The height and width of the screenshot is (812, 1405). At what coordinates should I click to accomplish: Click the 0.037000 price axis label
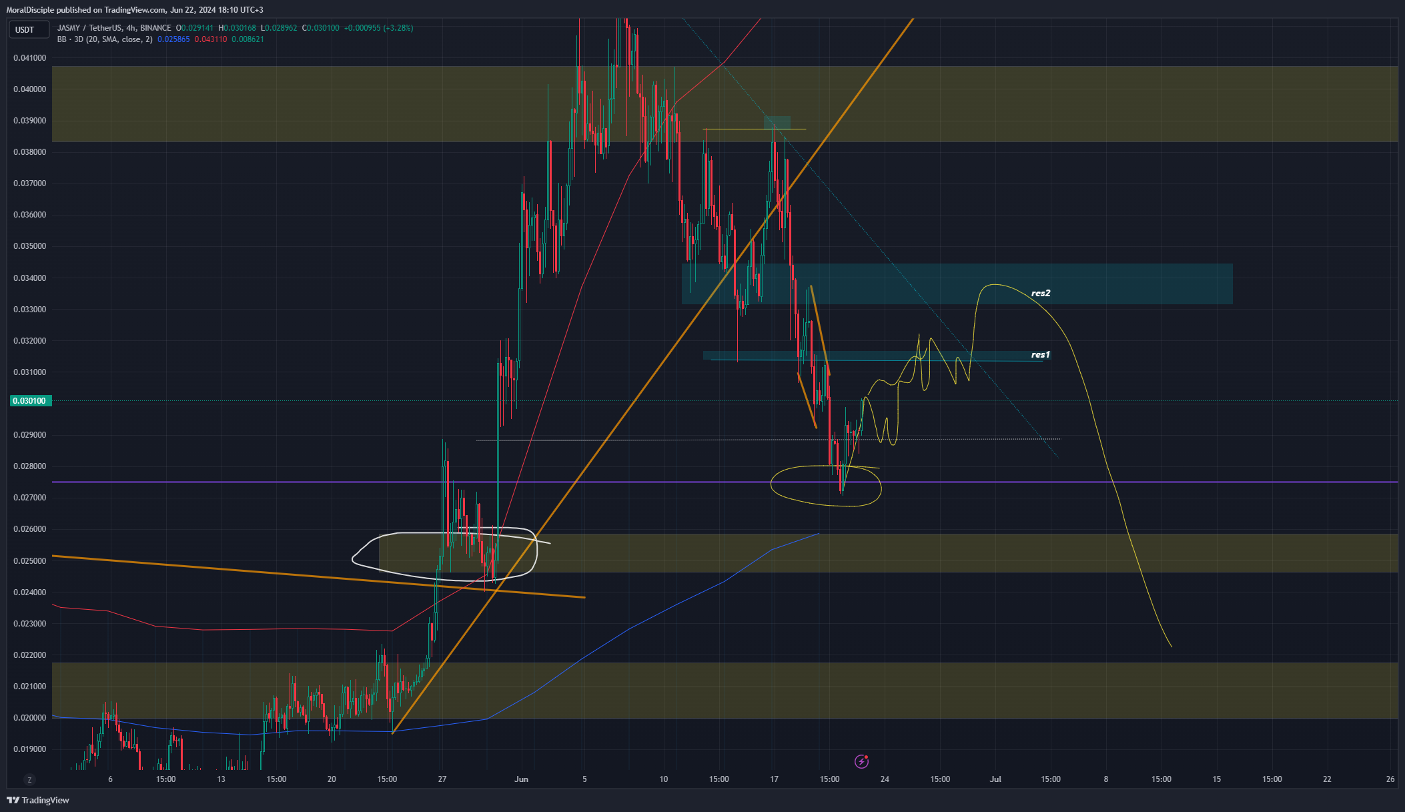point(30,183)
